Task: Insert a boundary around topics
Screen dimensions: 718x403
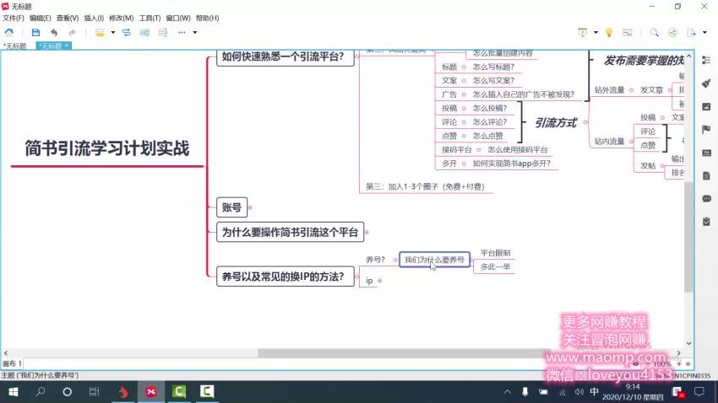Action: (x=144, y=32)
